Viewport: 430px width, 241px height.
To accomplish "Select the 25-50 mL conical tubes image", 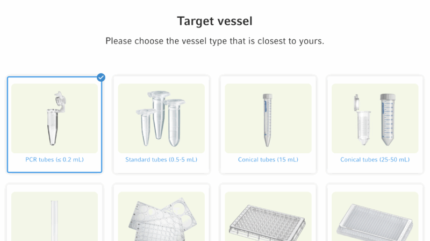I will point(375,118).
